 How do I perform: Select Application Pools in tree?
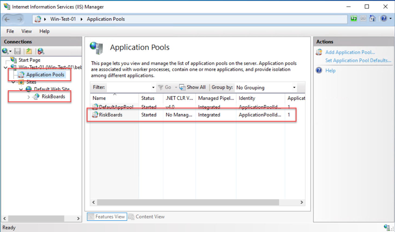(x=45, y=75)
